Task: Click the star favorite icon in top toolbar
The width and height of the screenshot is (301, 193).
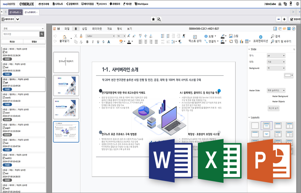Action: [153, 19]
